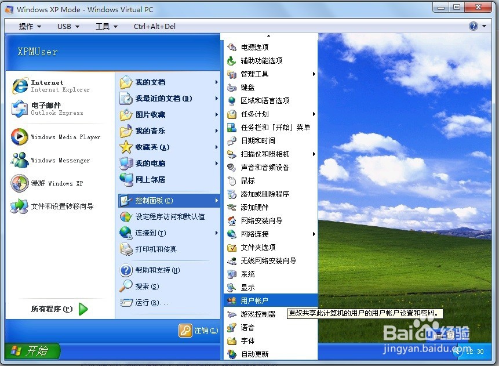Screen dimensions: 499x366
Task: Launch Outlook Express email icon
Action: (19, 108)
